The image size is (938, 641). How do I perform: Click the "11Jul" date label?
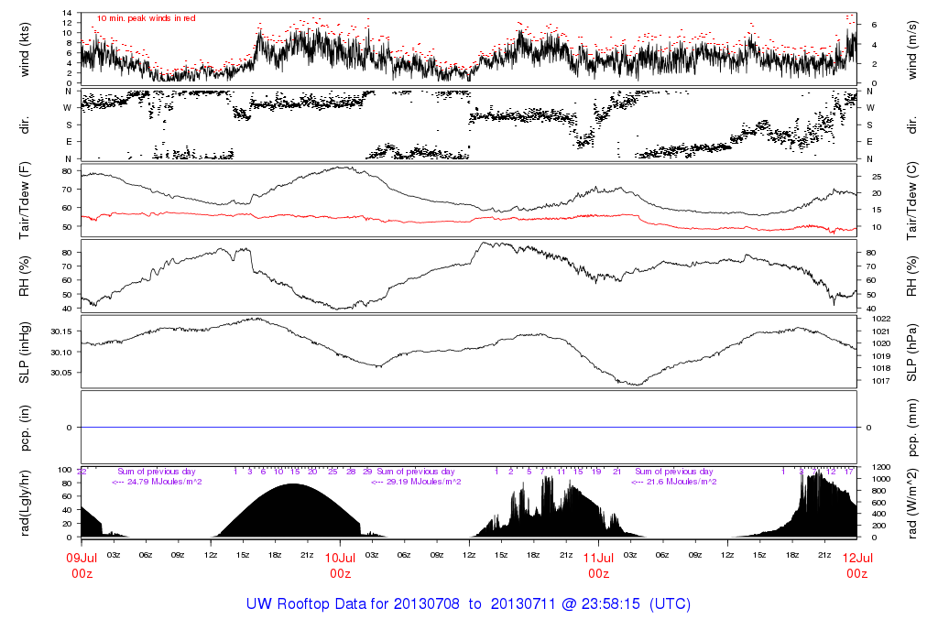pos(598,558)
